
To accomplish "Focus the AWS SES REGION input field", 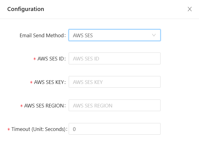I will 114,106.
